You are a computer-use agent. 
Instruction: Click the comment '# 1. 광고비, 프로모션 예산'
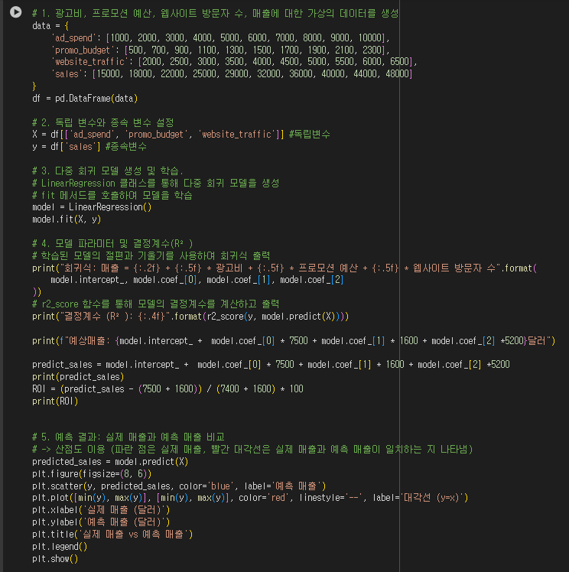215,14
